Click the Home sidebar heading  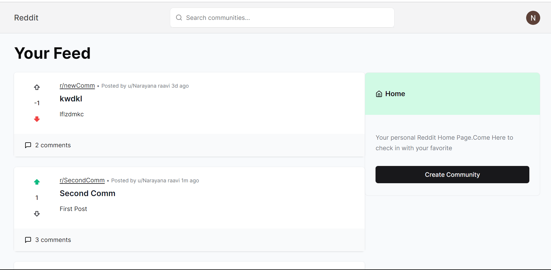click(x=395, y=94)
